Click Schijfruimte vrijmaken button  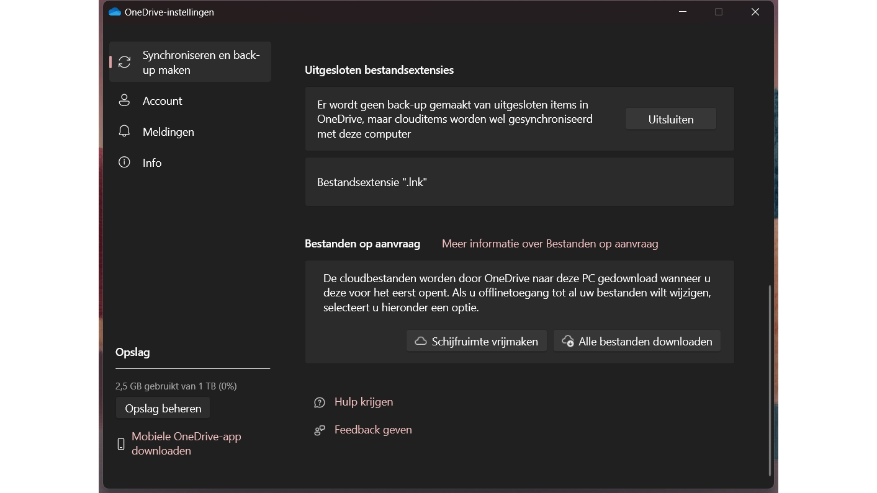[x=476, y=341]
